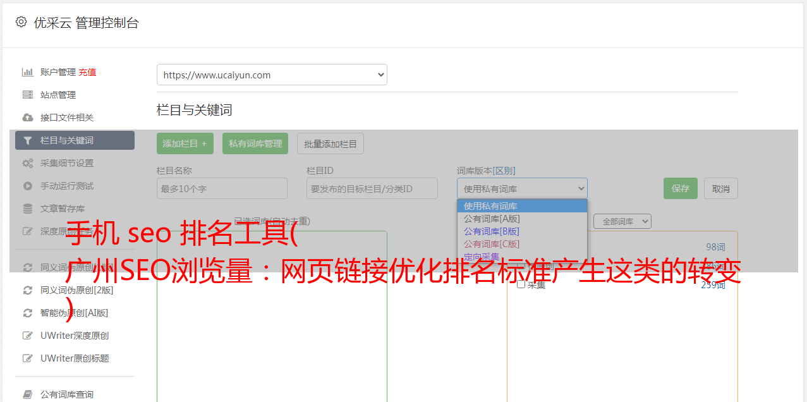Click the 添加栏目 + button
The height and width of the screenshot is (402, 807).
pos(185,143)
